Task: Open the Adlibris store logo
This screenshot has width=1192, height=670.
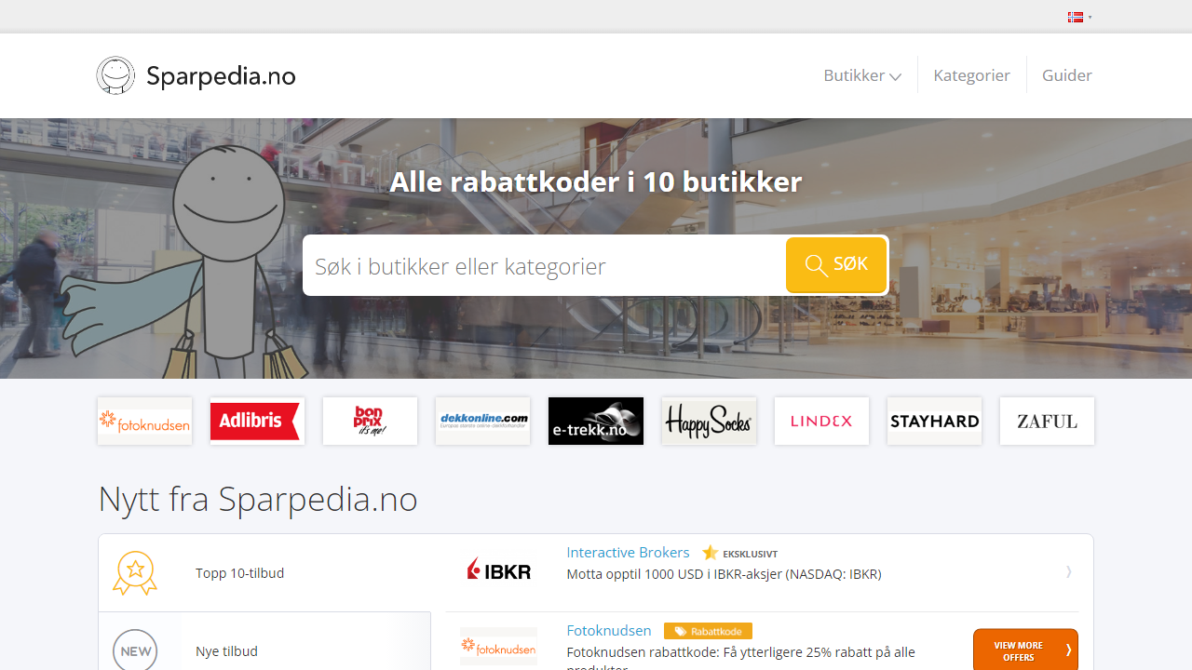Action: (x=257, y=421)
